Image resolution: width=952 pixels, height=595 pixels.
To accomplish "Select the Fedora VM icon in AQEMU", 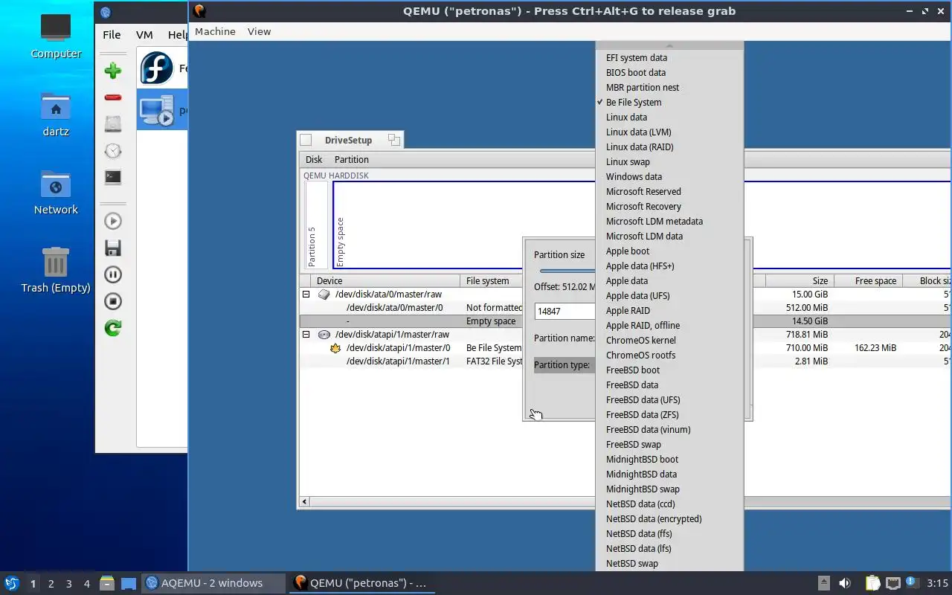I will [158, 68].
